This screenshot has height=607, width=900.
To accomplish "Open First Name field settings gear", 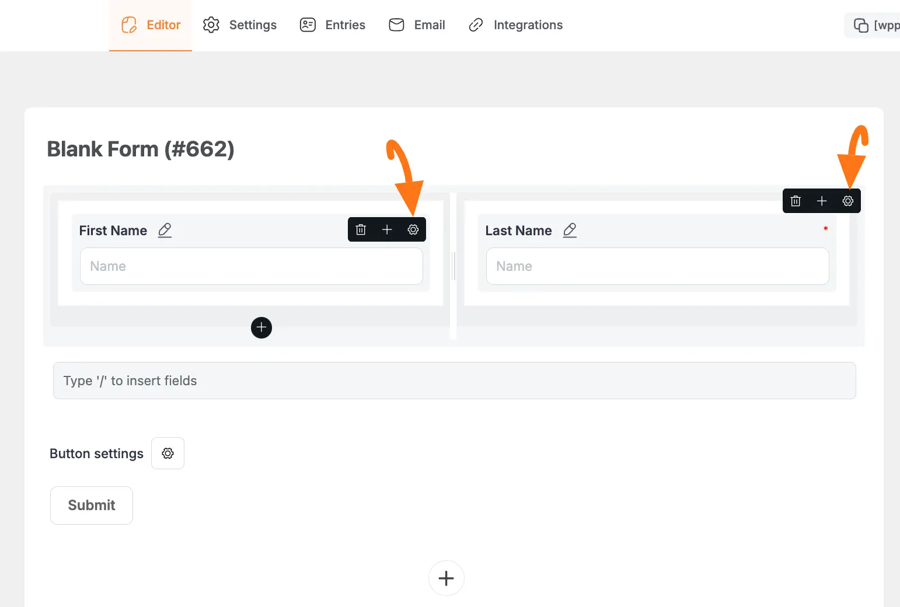I will coord(413,229).
